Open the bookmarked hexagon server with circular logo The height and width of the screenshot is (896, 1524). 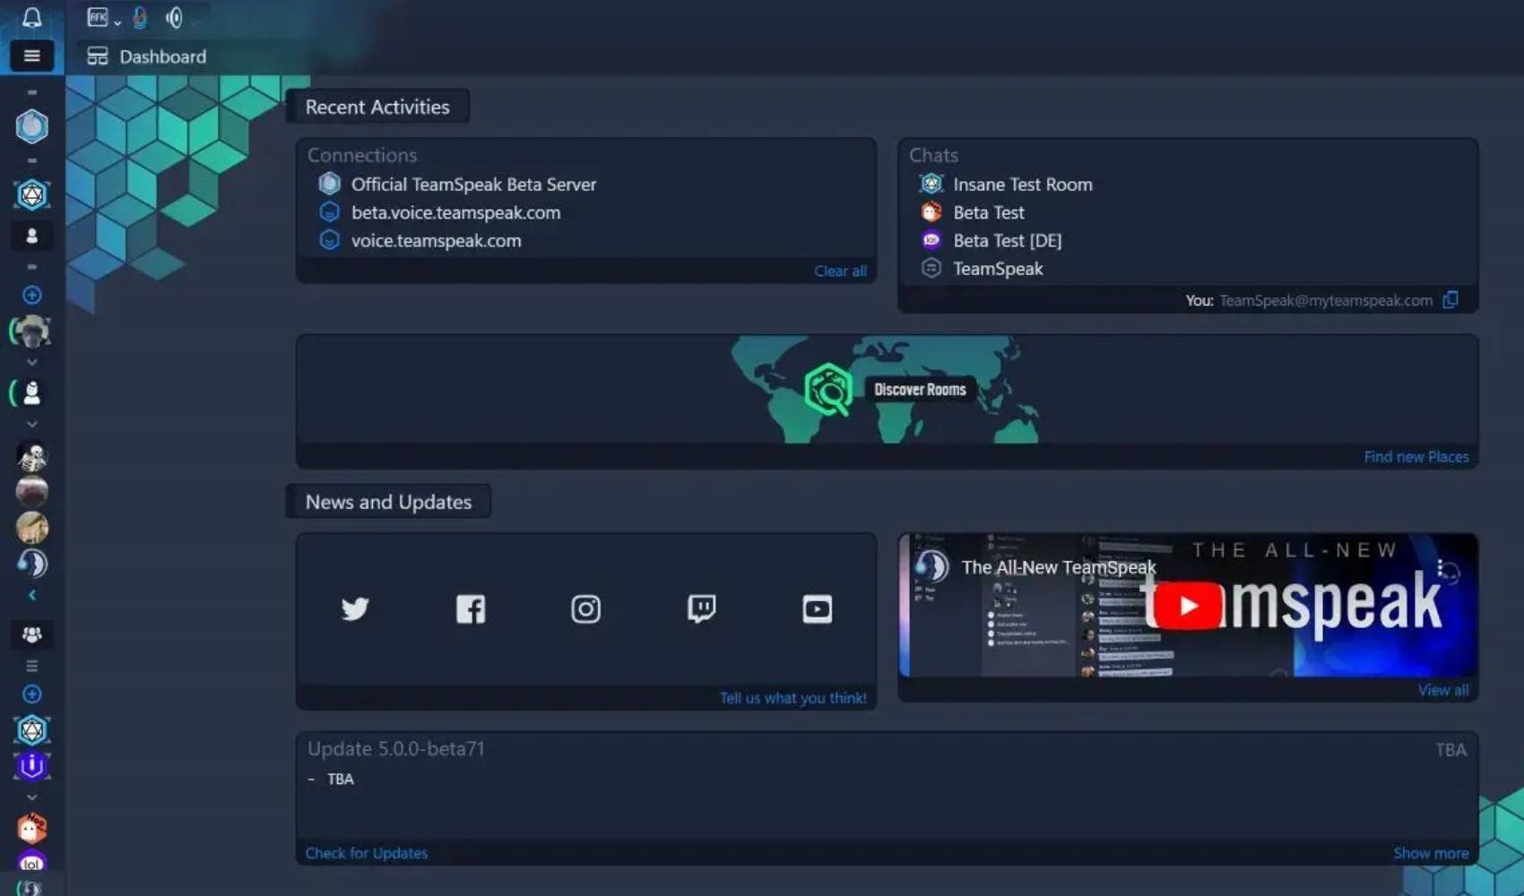[31, 126]
